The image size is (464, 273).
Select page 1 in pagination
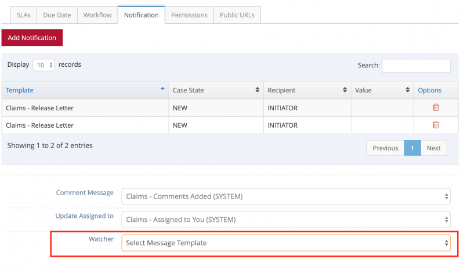pyautogui.click(x=412, y=148)
